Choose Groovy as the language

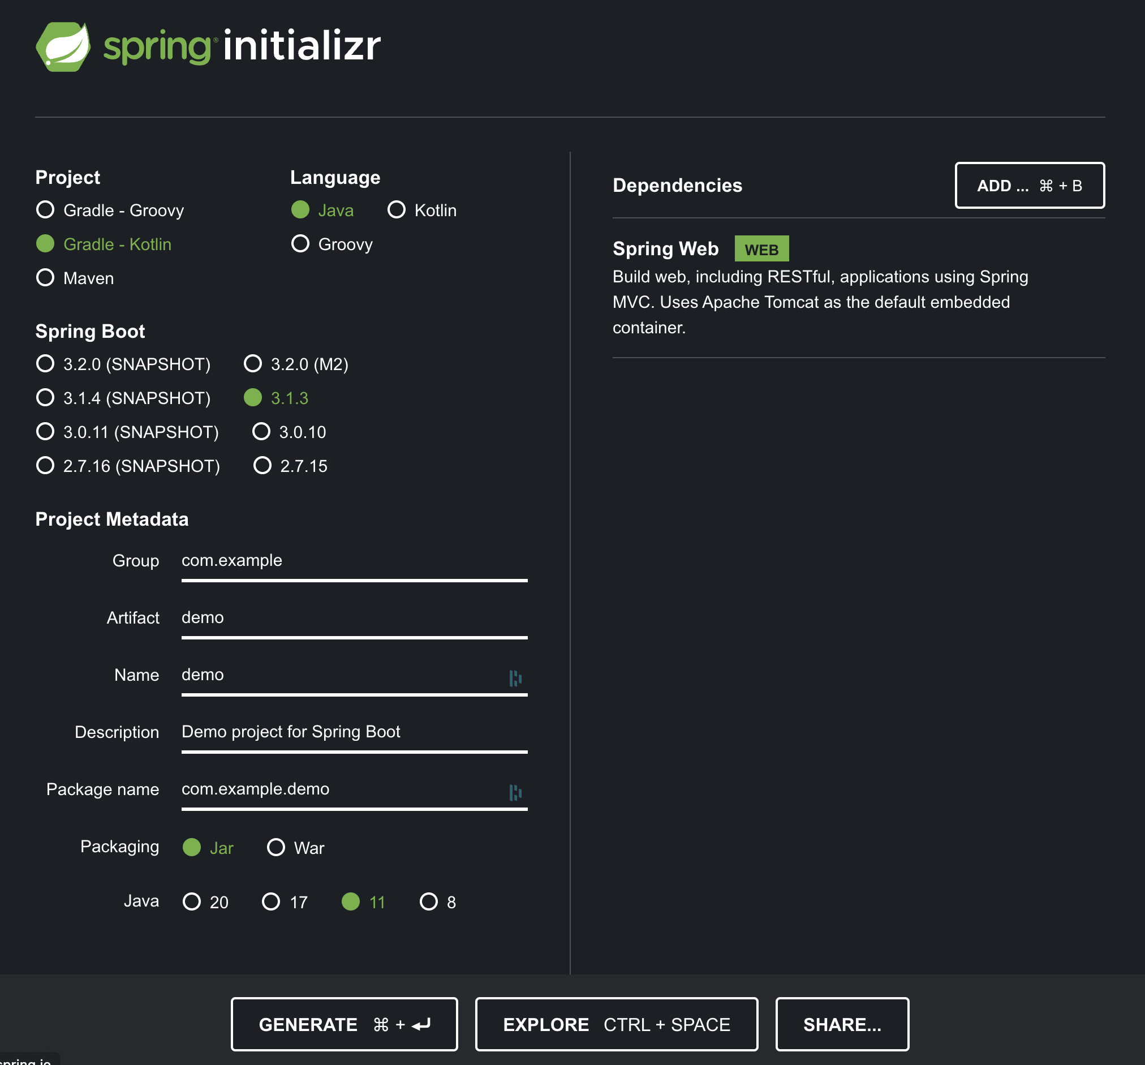pyautogui.click(x=332, y=244)
